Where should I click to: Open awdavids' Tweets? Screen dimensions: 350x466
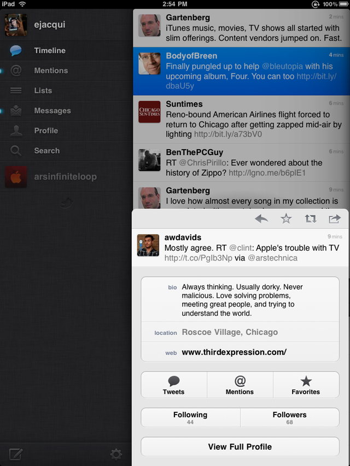pyautogui.click(x=174, y=385)
